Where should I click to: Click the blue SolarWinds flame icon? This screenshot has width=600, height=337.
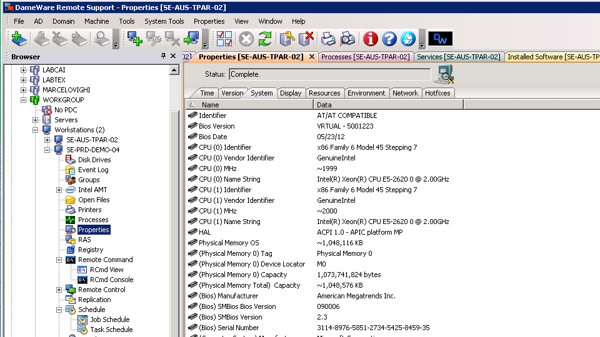tap(407, 39)
